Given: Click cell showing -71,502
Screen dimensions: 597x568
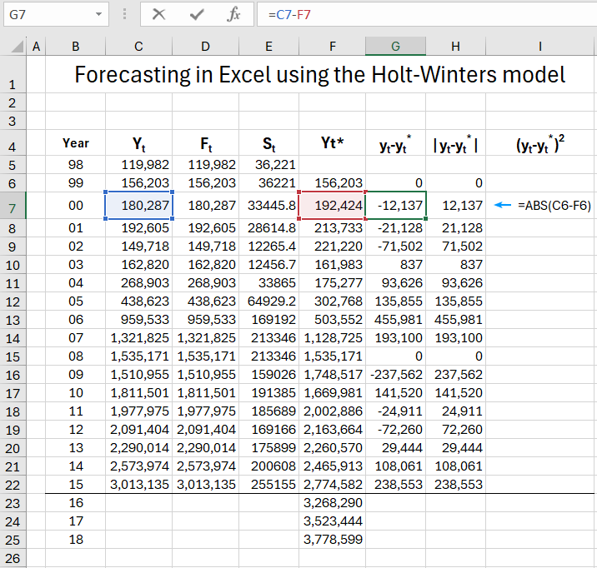Looking at the screenshot, I should (395, 246).
